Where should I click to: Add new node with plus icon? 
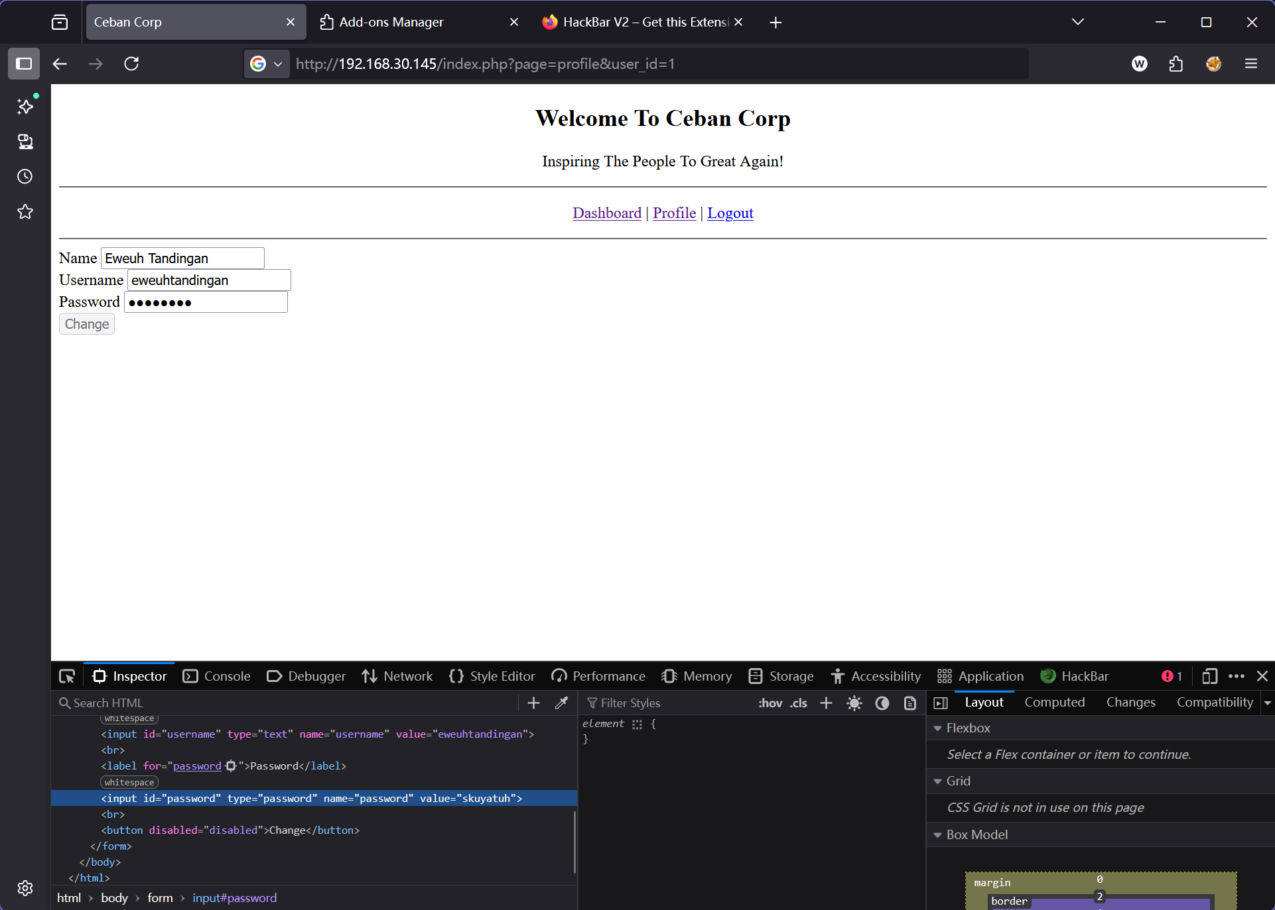(533, 703)
